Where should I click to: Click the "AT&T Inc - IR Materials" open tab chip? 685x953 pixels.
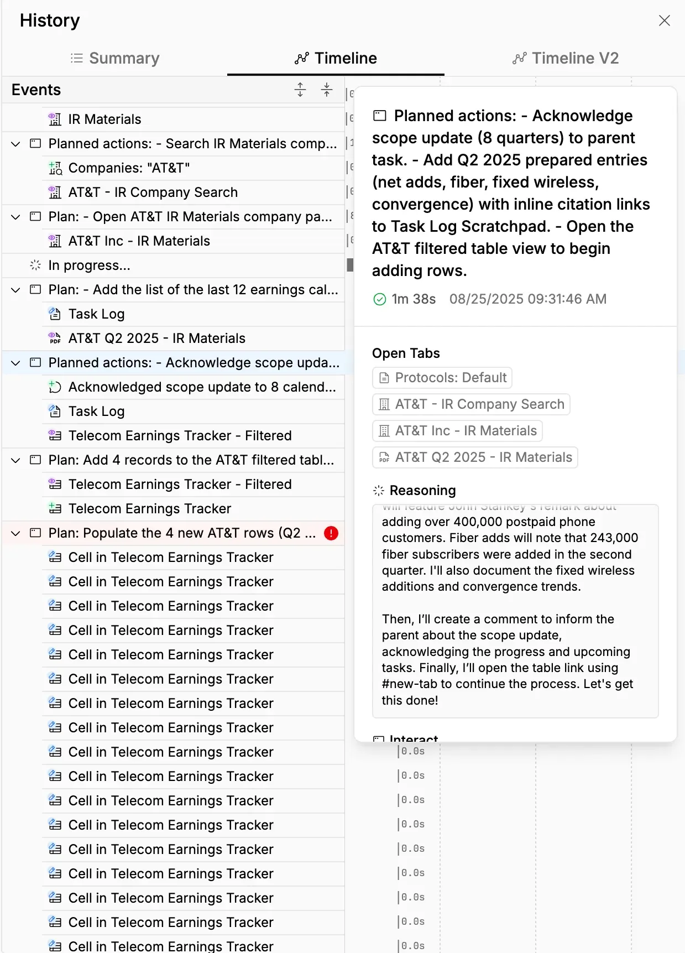pyautogui.click(x=457, y=431)
